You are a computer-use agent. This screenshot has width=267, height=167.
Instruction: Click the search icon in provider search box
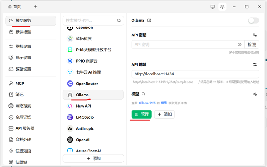tap(119, 21)
